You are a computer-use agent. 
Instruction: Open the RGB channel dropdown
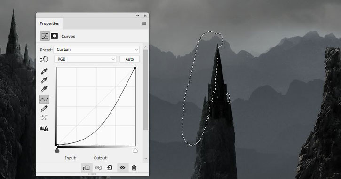click(x=85, y=59)
